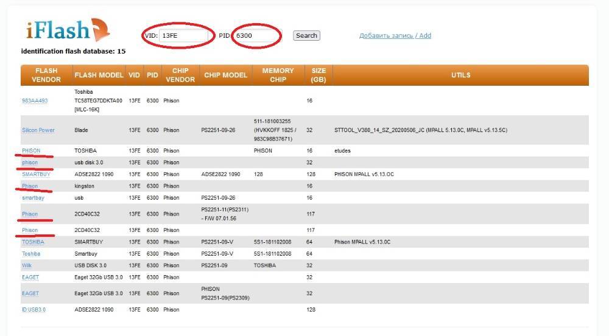This screenshot has width=609, height=336.
Task: Open the Phison link in the kingston row
Action: [x=30, y=186]
